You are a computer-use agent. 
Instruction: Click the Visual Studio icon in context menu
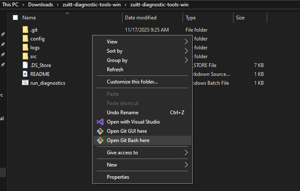[x=100, y=122]
